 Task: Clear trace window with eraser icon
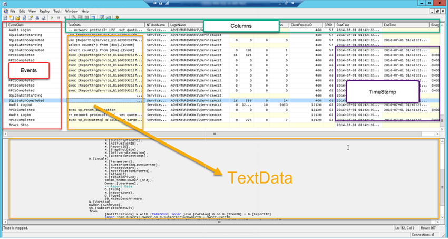coord(43,18)
